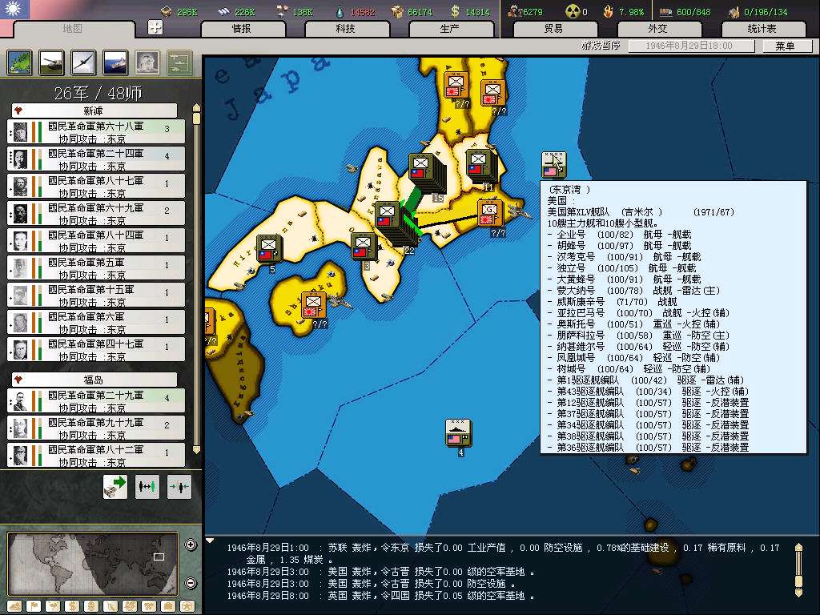The width and height of the screenshot is (820, 615).
Task: Select army 國民革命軍第二十四軍
Action: 96,159
